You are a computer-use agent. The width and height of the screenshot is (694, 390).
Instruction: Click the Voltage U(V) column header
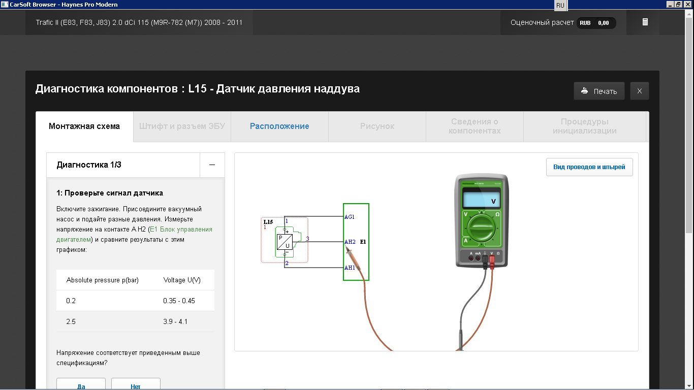182,280
